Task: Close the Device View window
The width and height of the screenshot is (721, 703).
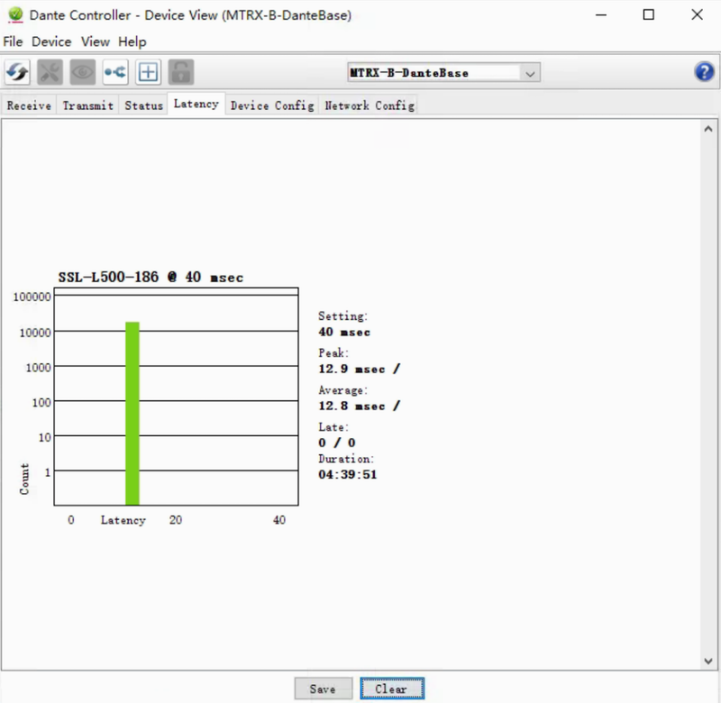Action: point(697,14)
